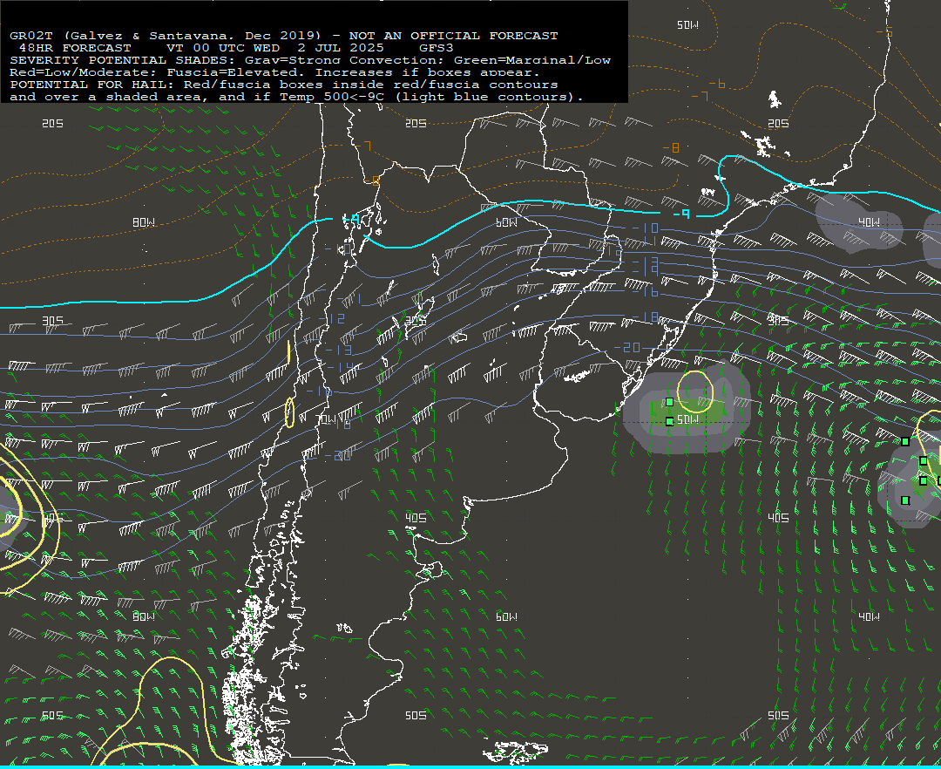The image size is (941, 769).
Task: Click the gray shaded convection area near '40W' top label
Action: [858, 222]
